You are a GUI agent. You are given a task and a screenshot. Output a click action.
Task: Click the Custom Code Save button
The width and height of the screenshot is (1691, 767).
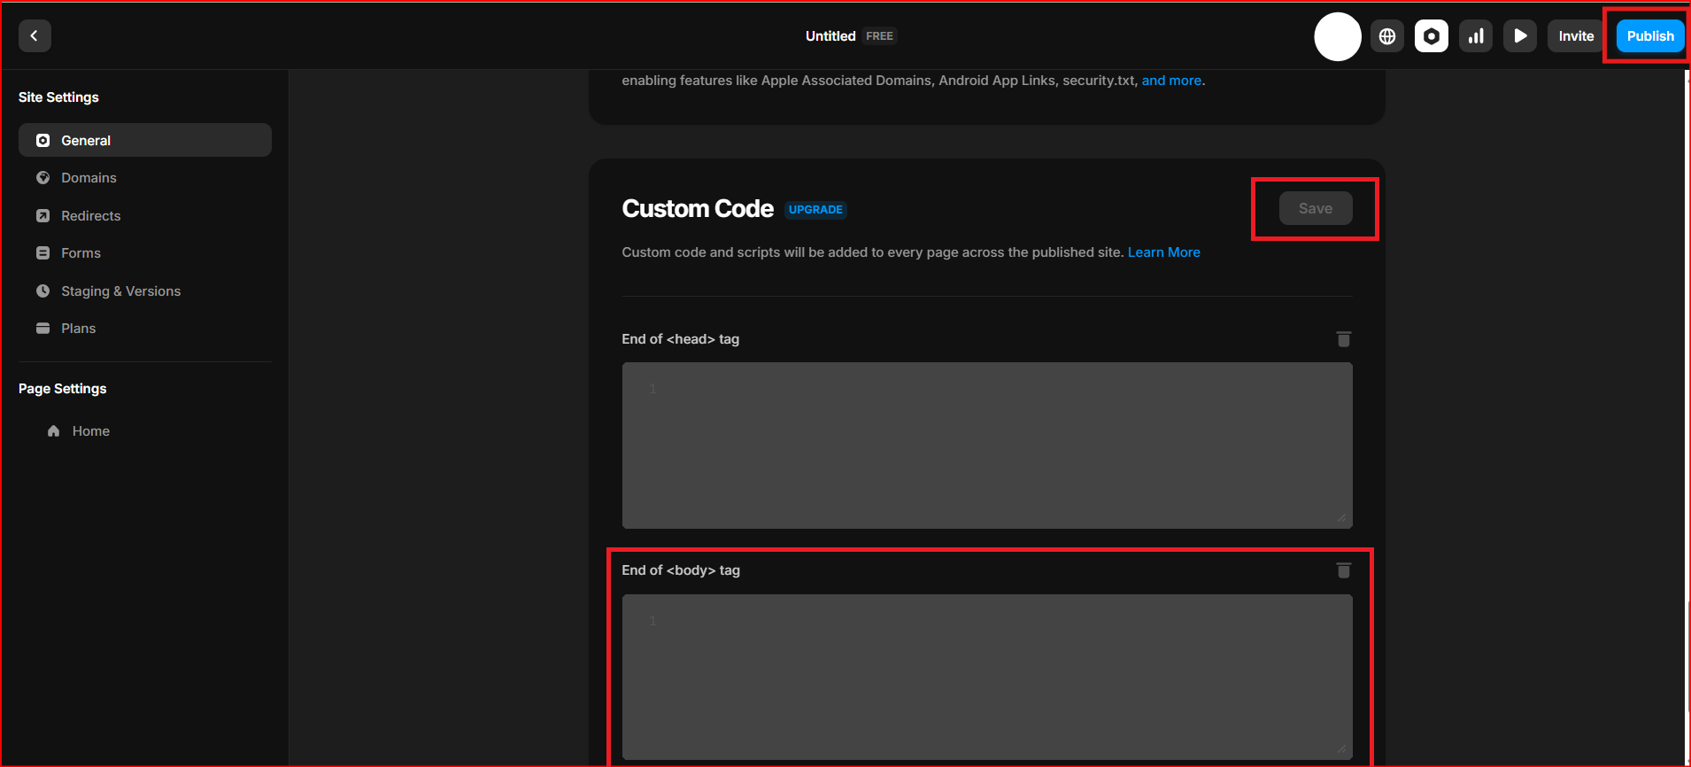pyautogui.click(x=1316, y=208)
